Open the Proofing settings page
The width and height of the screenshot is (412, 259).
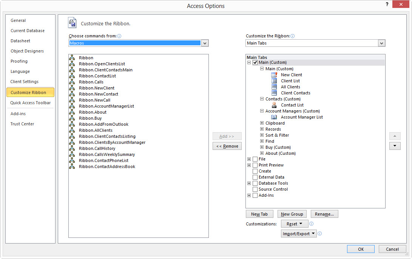(19, 61)
